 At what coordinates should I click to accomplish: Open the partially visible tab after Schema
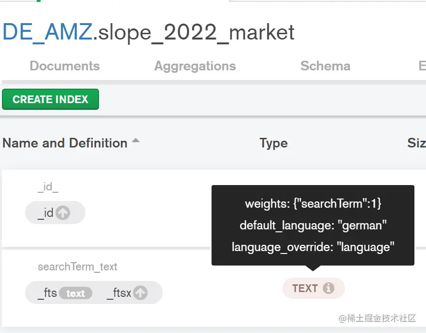pyautogui.click(x=422, y=66)
